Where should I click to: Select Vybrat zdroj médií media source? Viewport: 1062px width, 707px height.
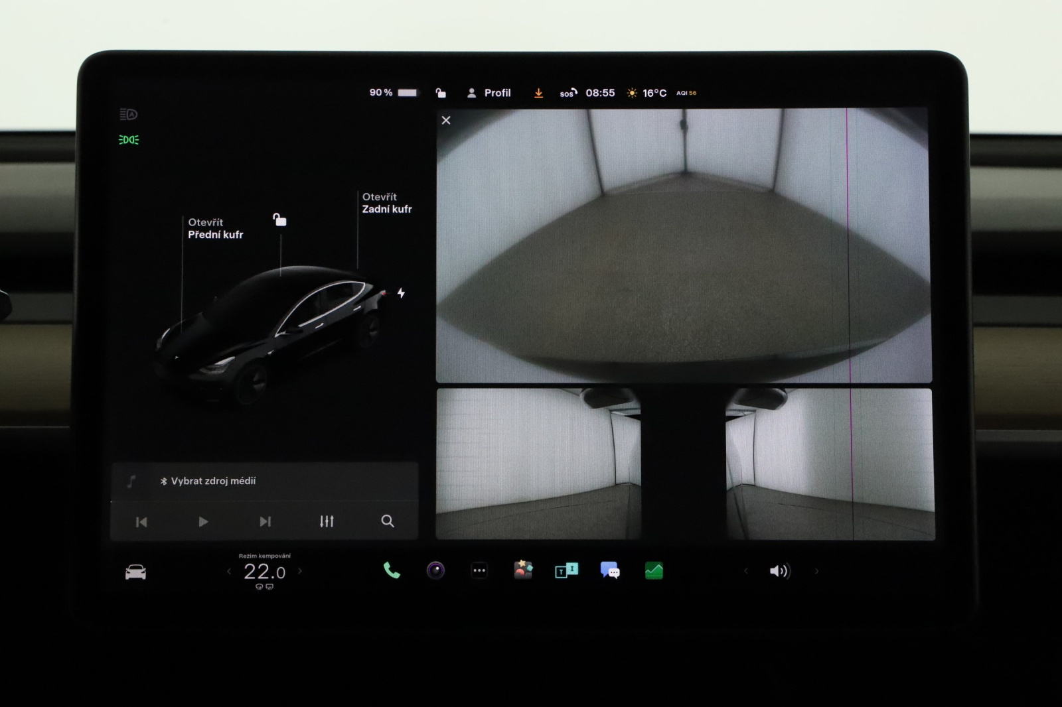pyautogui.click(x=212, y=481)
